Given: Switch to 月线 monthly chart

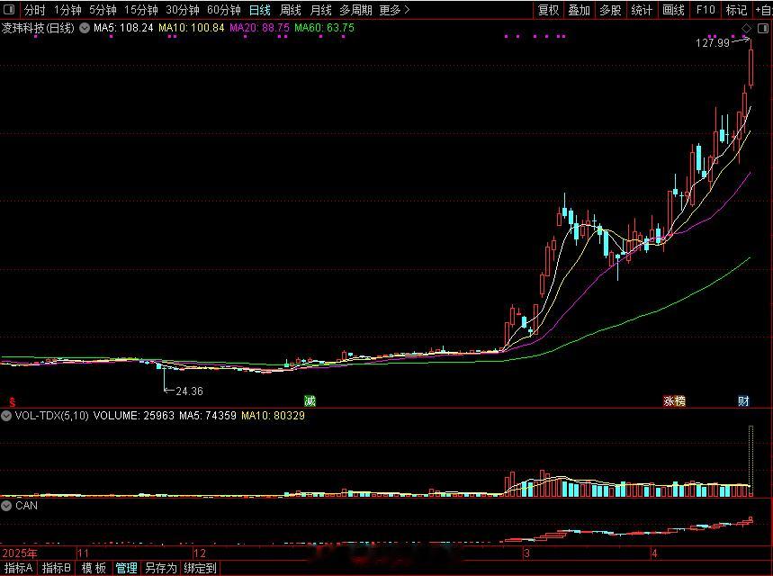Looking at the screenshot, I should [x=321, y=10].
